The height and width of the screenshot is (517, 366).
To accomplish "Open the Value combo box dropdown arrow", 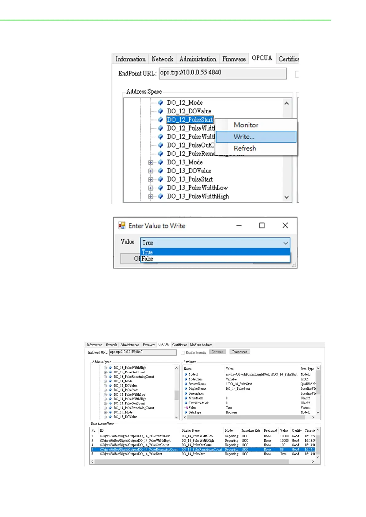I will pos(285,243).
